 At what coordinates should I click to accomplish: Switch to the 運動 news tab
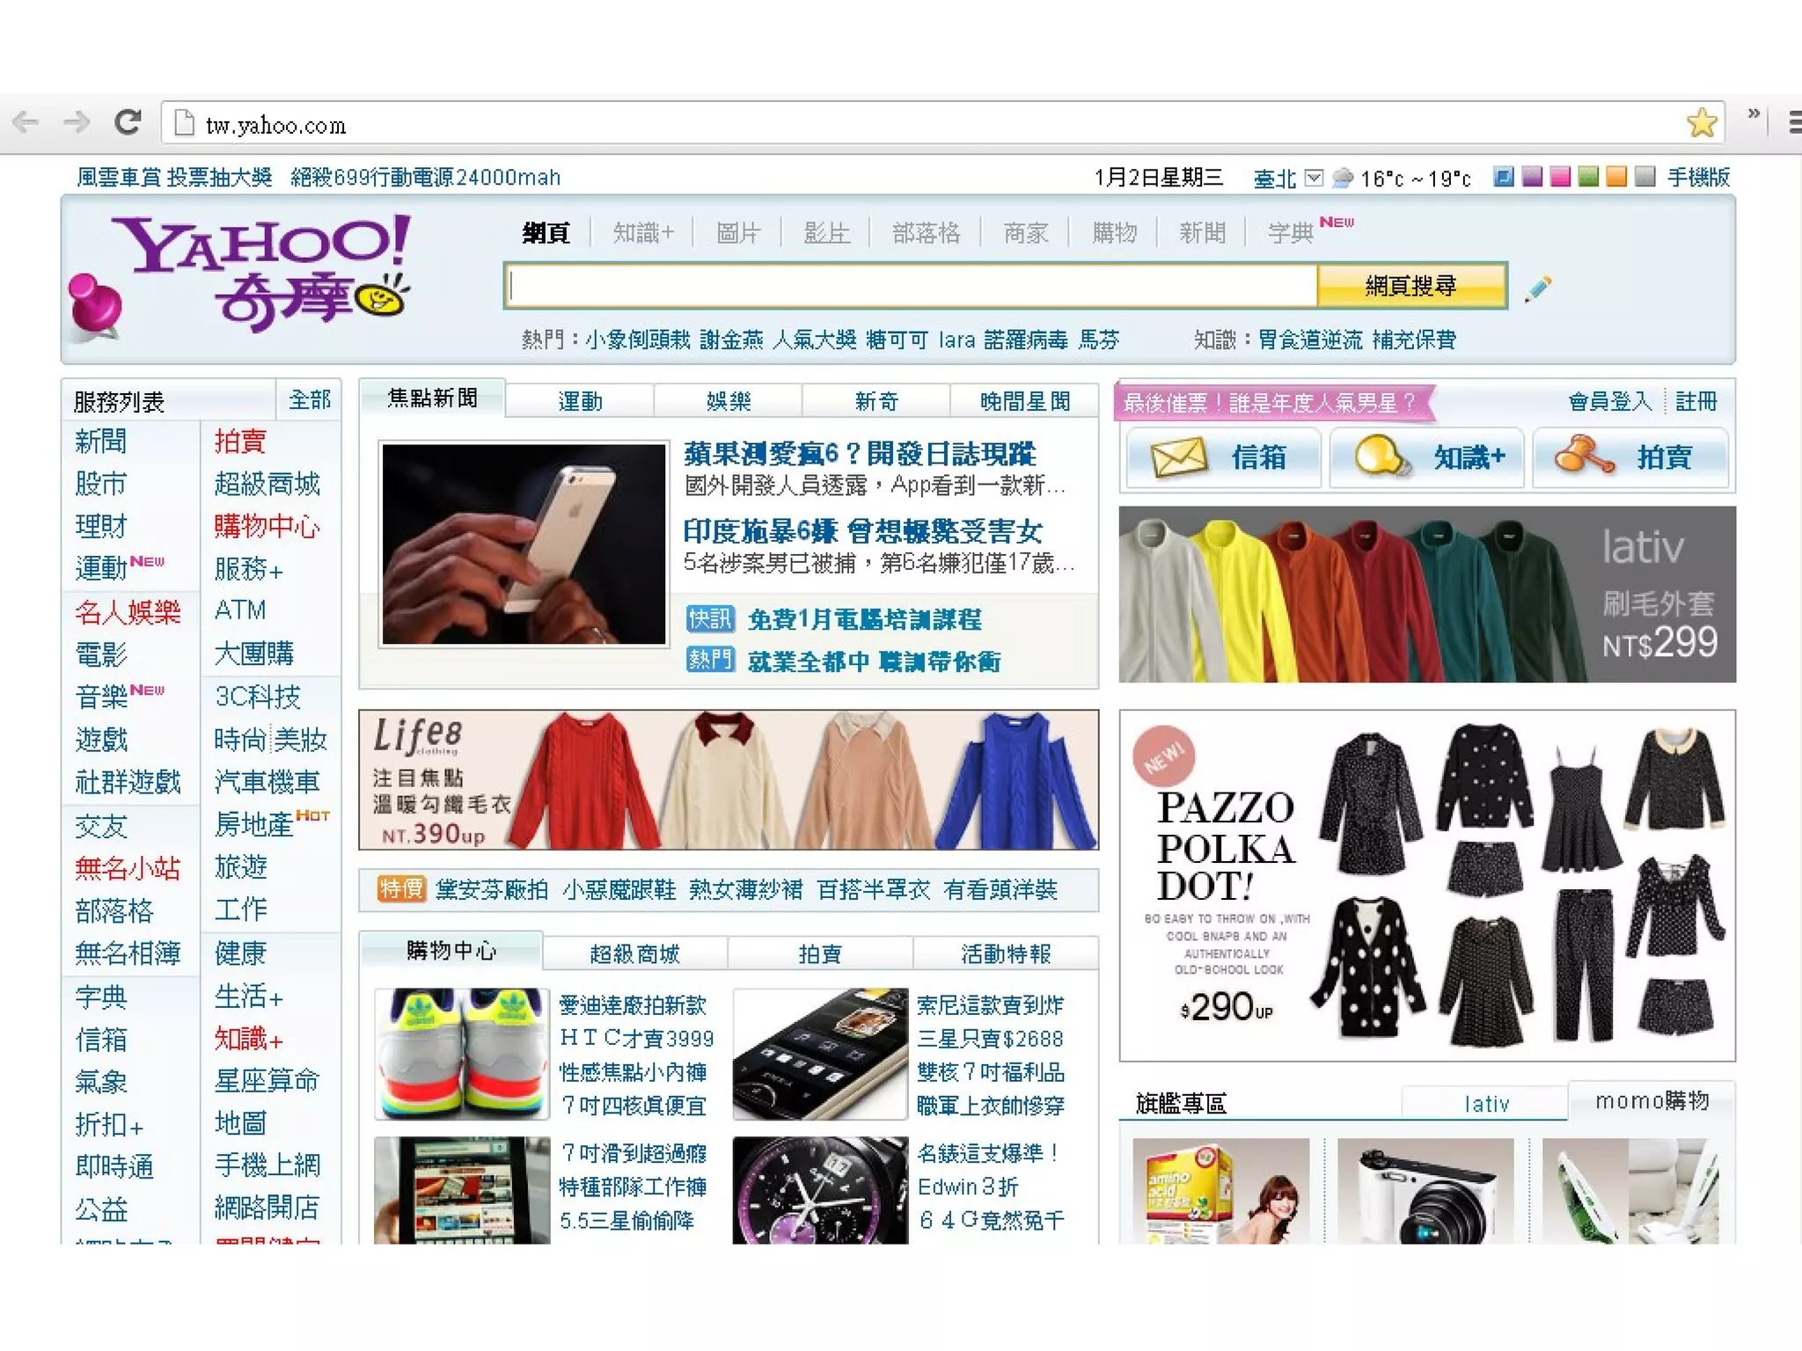point(580,402)
